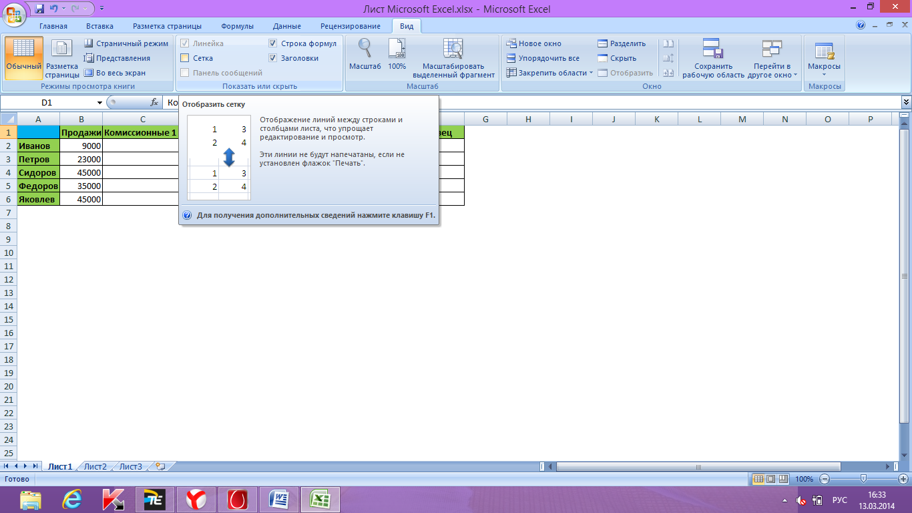The width and height of the screenshot is (912, 513).
Task: Click Масштабировать выделенный фрагмент
Action: [453, 58]
